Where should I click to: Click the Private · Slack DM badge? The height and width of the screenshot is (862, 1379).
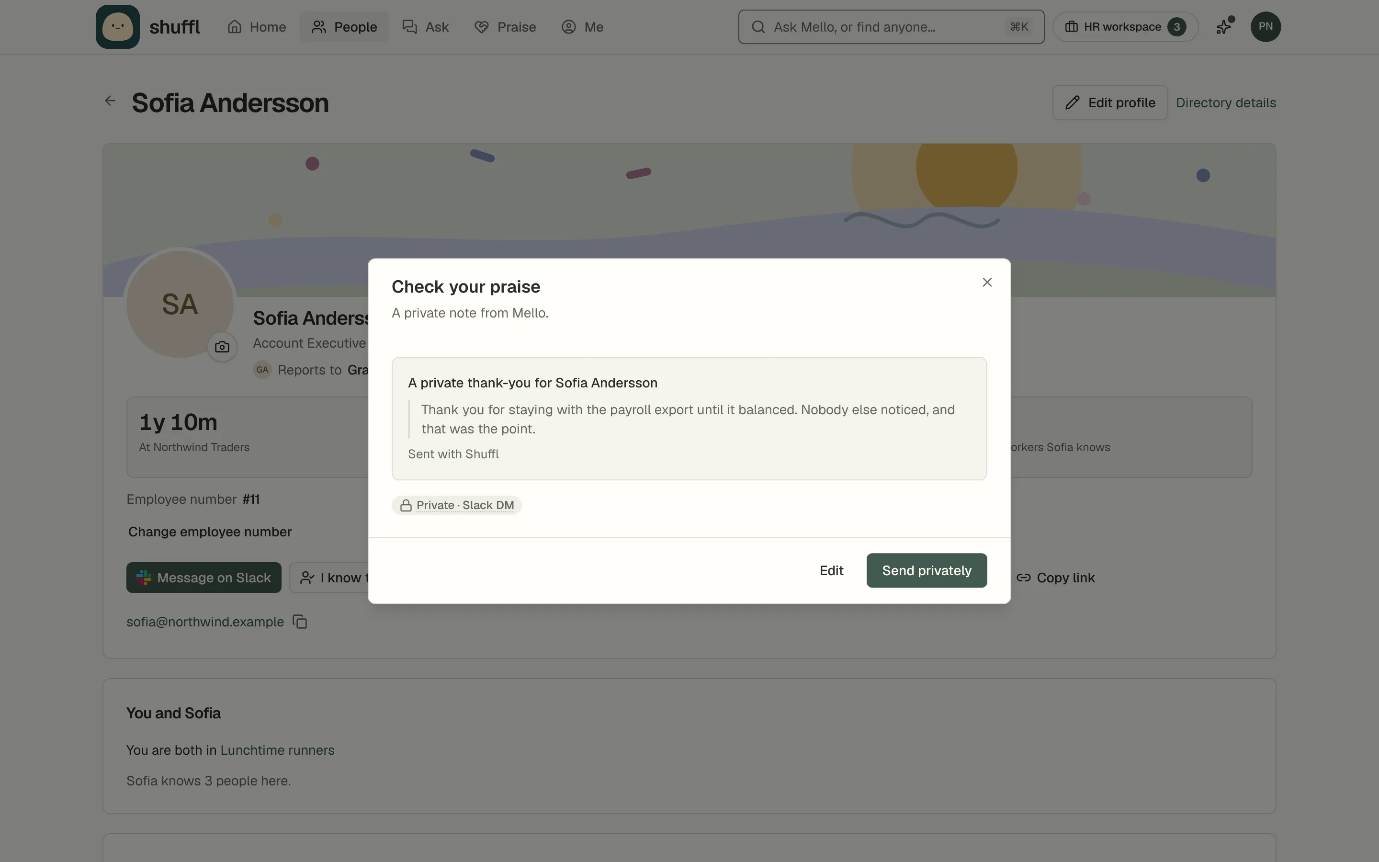456,505
